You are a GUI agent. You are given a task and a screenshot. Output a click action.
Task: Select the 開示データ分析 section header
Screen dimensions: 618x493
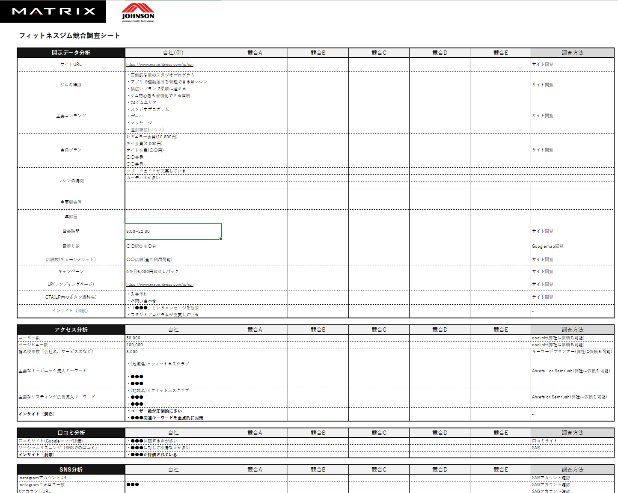pos(71,53)
